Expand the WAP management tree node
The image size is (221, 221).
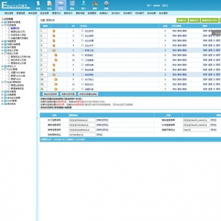click(2, 101)
